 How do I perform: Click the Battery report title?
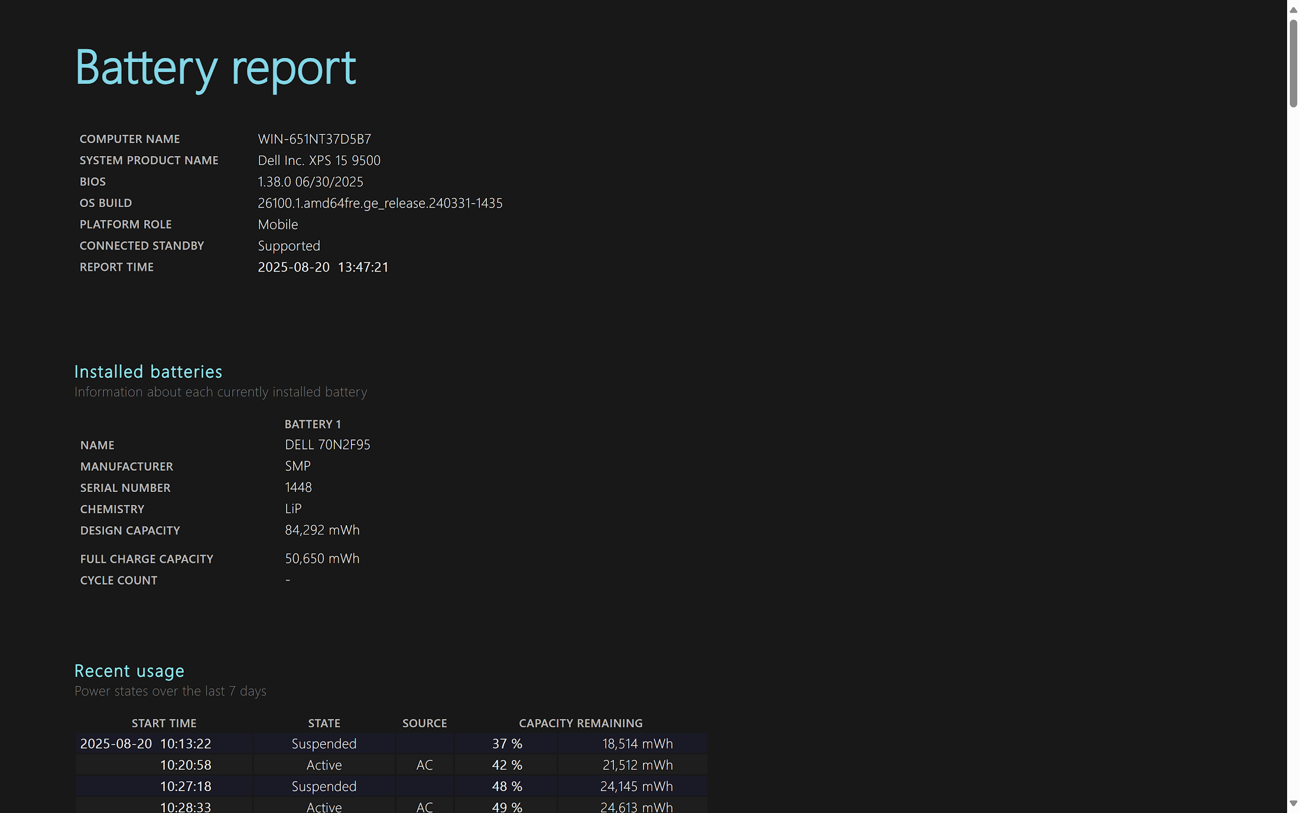click(215, 67)
